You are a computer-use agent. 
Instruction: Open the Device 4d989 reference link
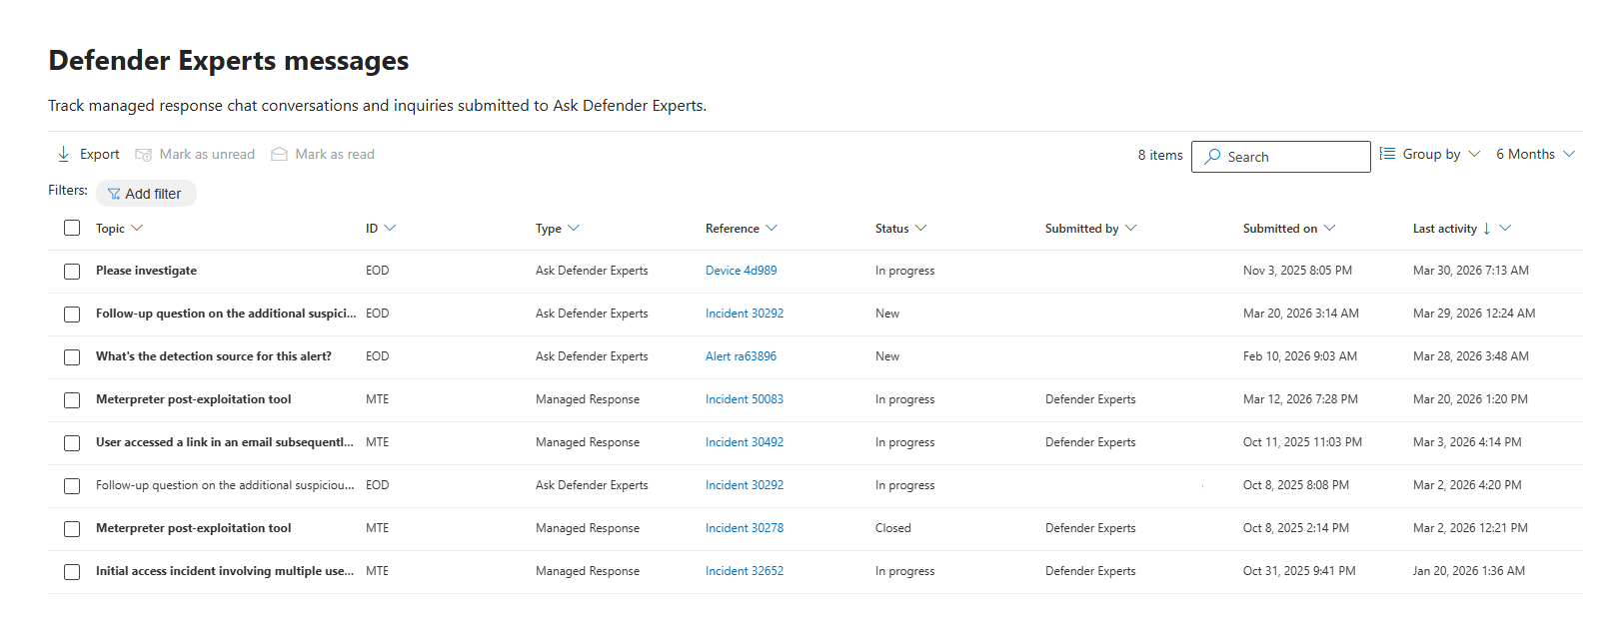(741, 271)
